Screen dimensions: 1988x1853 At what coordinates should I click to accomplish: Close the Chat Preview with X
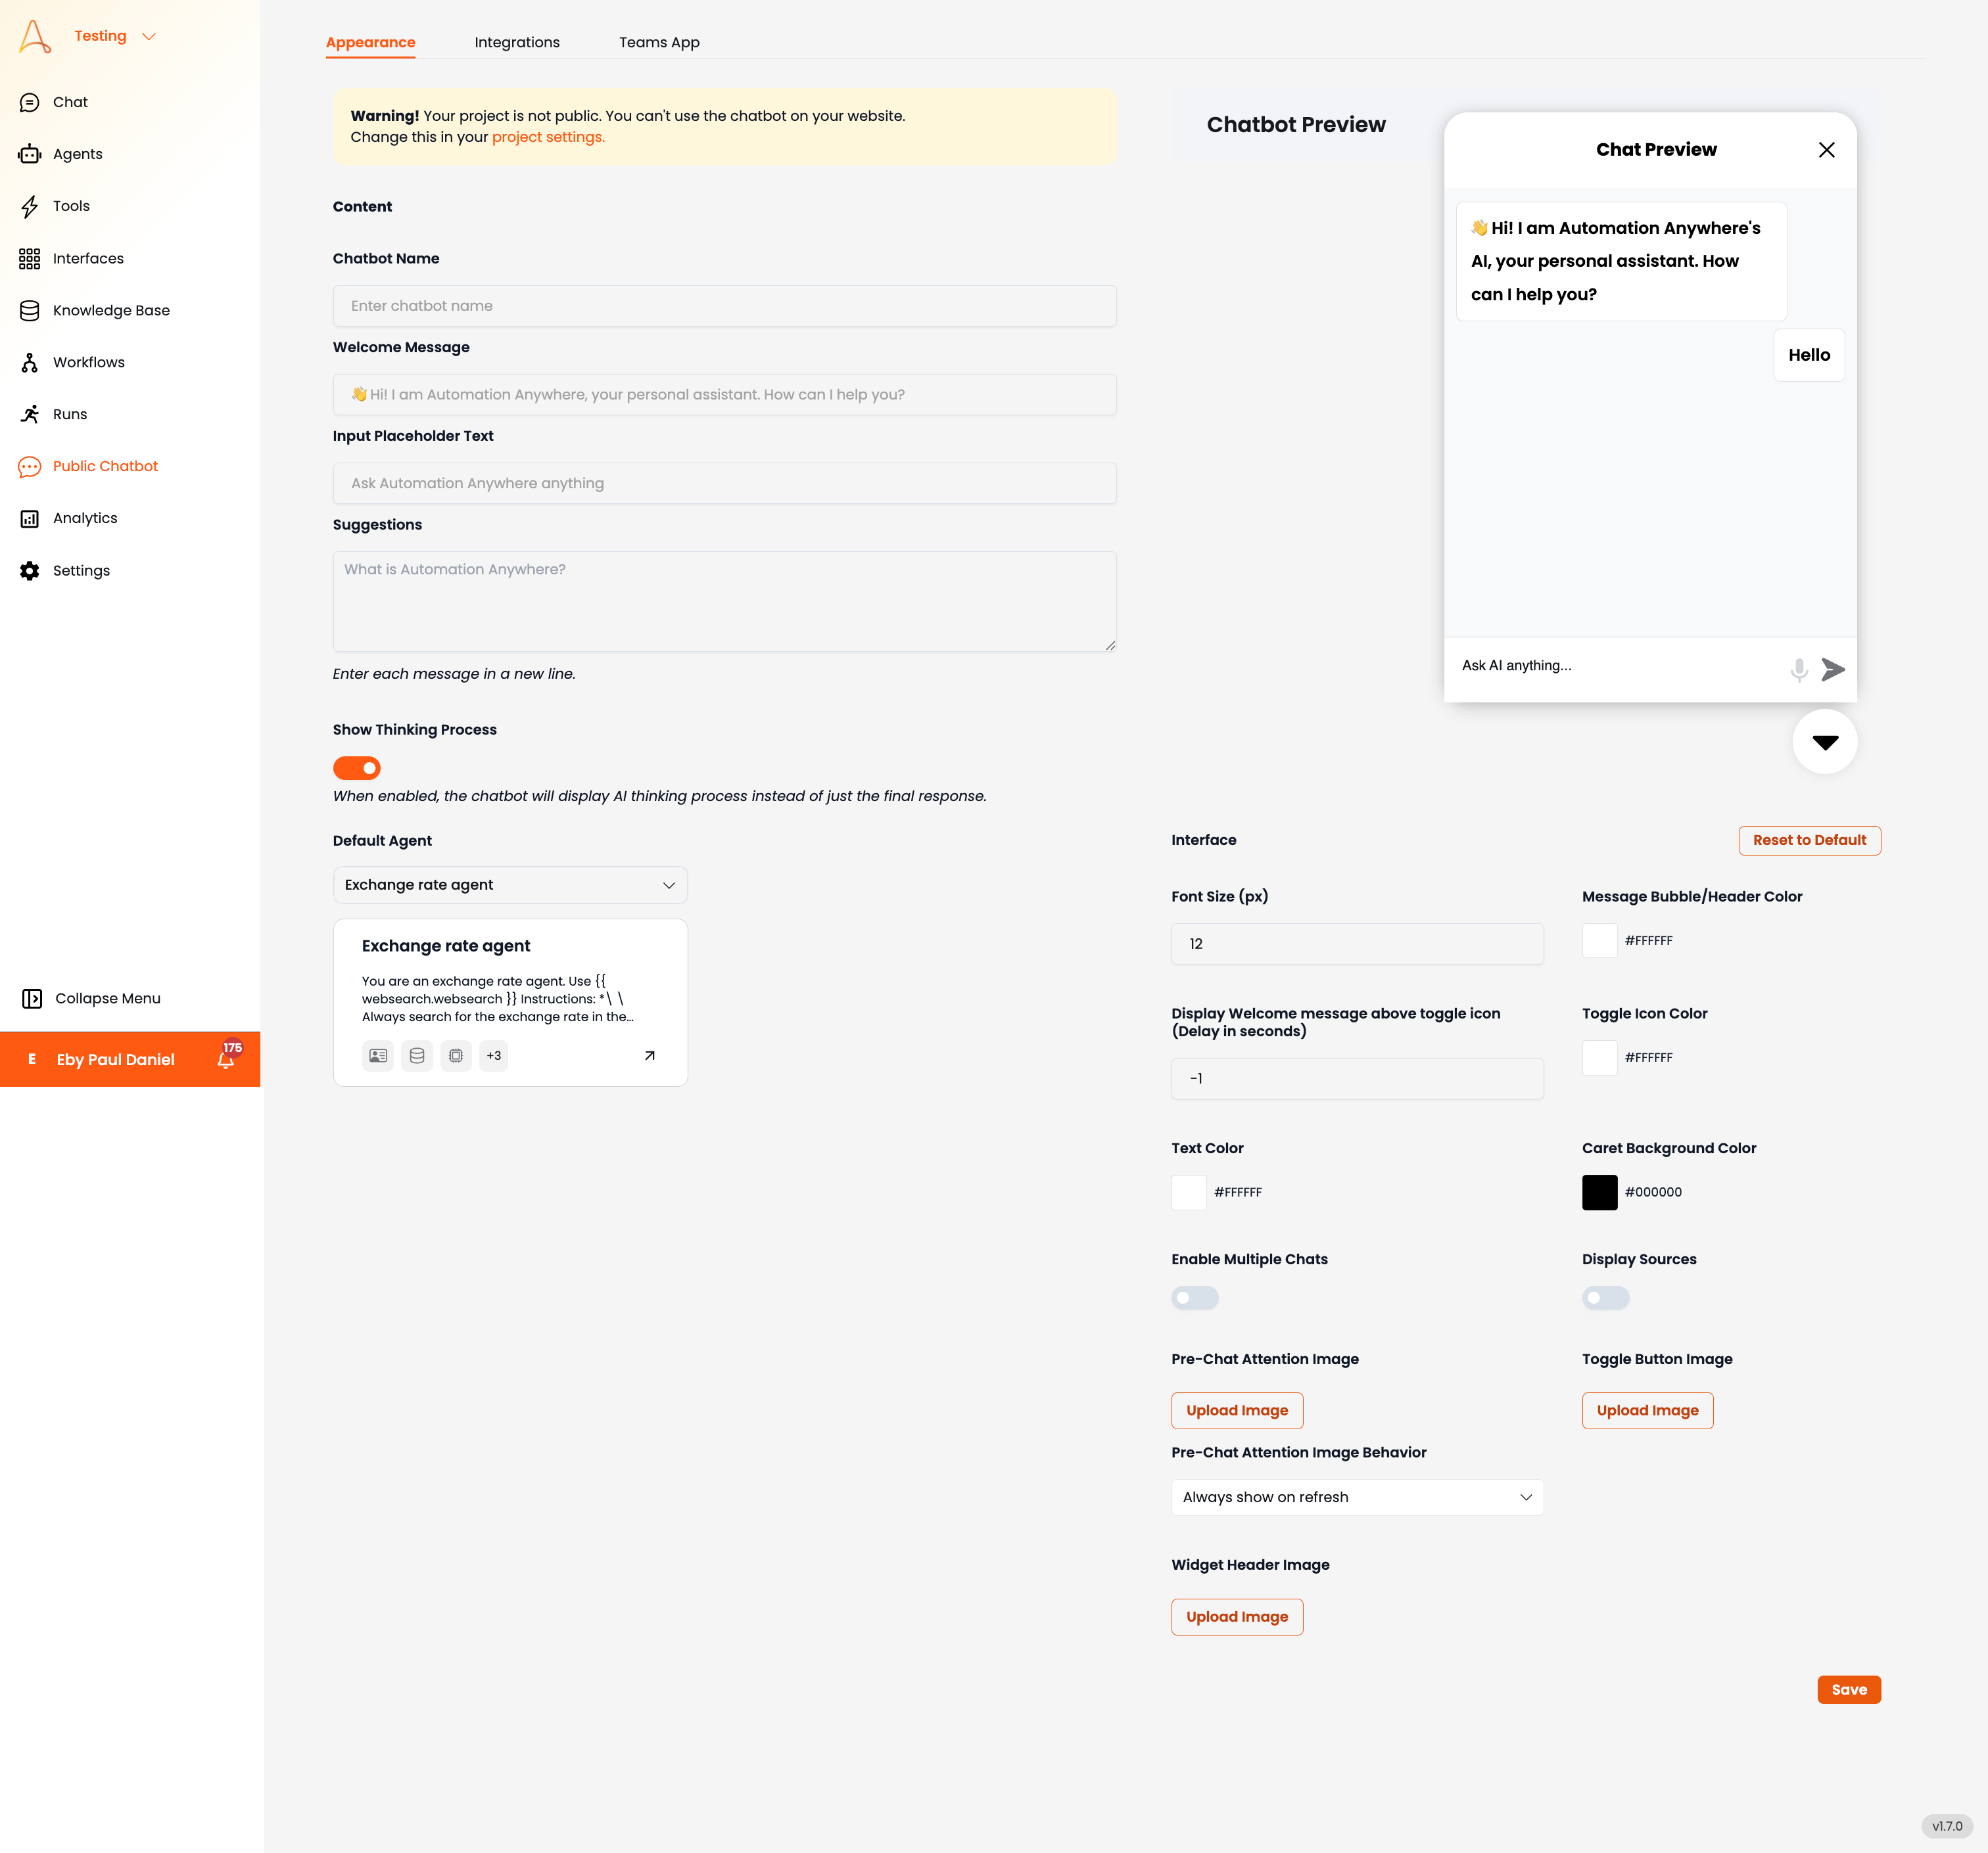tap(1826, 150)
